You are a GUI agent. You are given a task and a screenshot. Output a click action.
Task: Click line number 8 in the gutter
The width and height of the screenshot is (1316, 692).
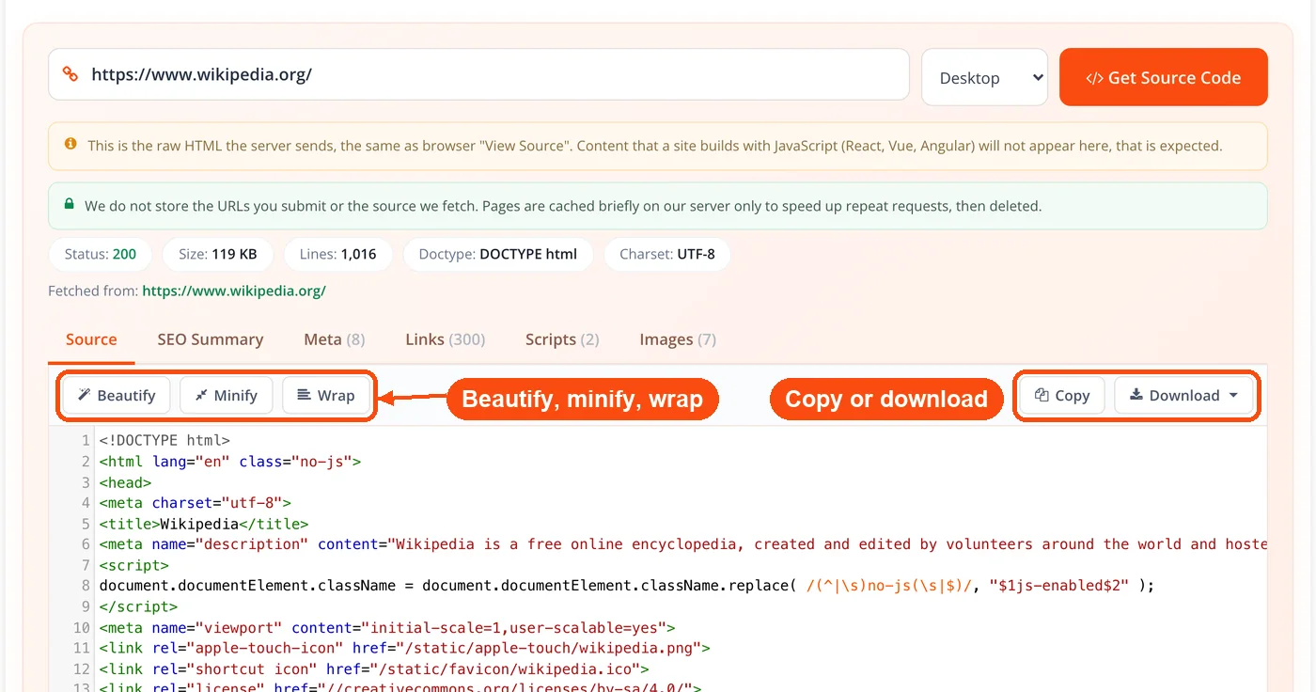coord(86,586)
